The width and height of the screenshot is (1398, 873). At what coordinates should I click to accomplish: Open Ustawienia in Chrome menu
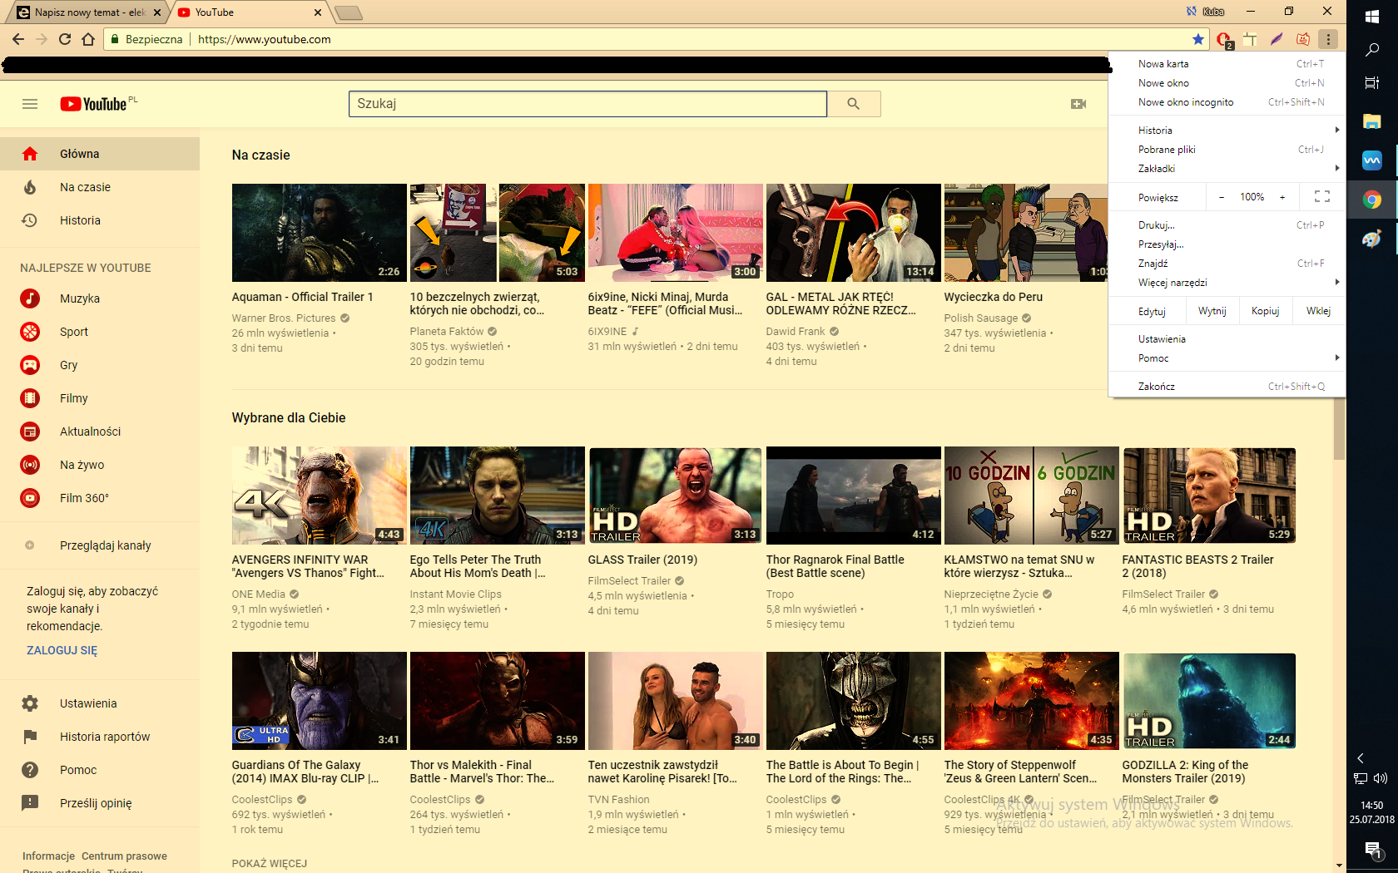[1227, 339]
